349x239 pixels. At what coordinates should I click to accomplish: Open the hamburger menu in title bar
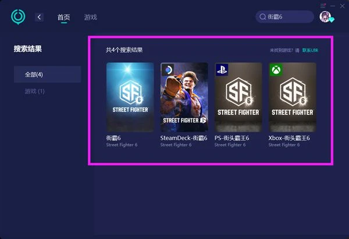[x=323, y=6]
